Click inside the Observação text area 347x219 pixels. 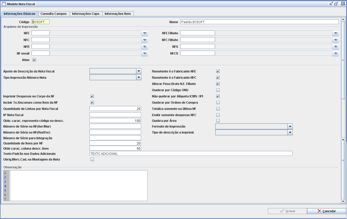coord(79,186)
